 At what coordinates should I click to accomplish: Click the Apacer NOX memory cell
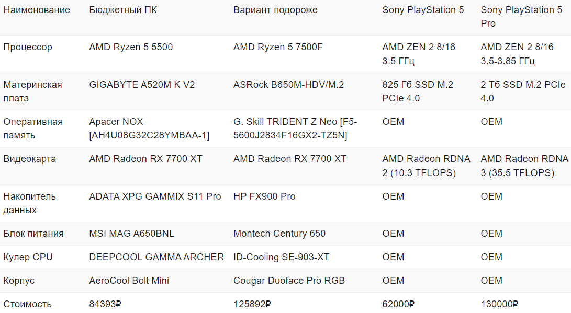(149, 129)
